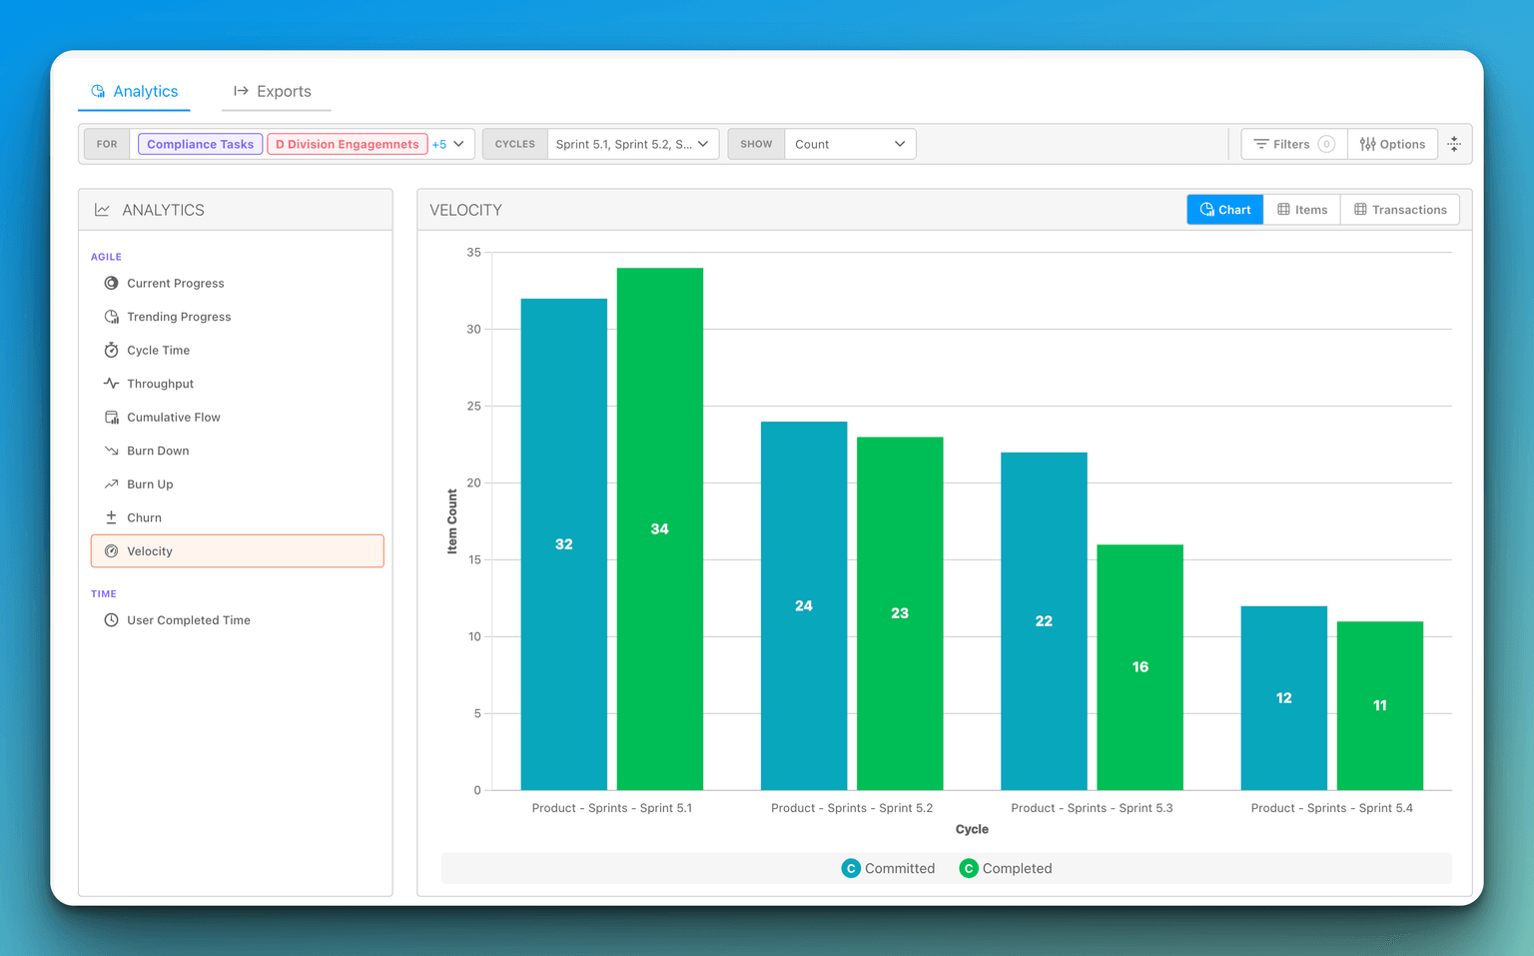This screenshot has width=1534, height=956.
Task: Select the Burn Down trend icon
Action: pyautogui.click(x=111, y=452)
